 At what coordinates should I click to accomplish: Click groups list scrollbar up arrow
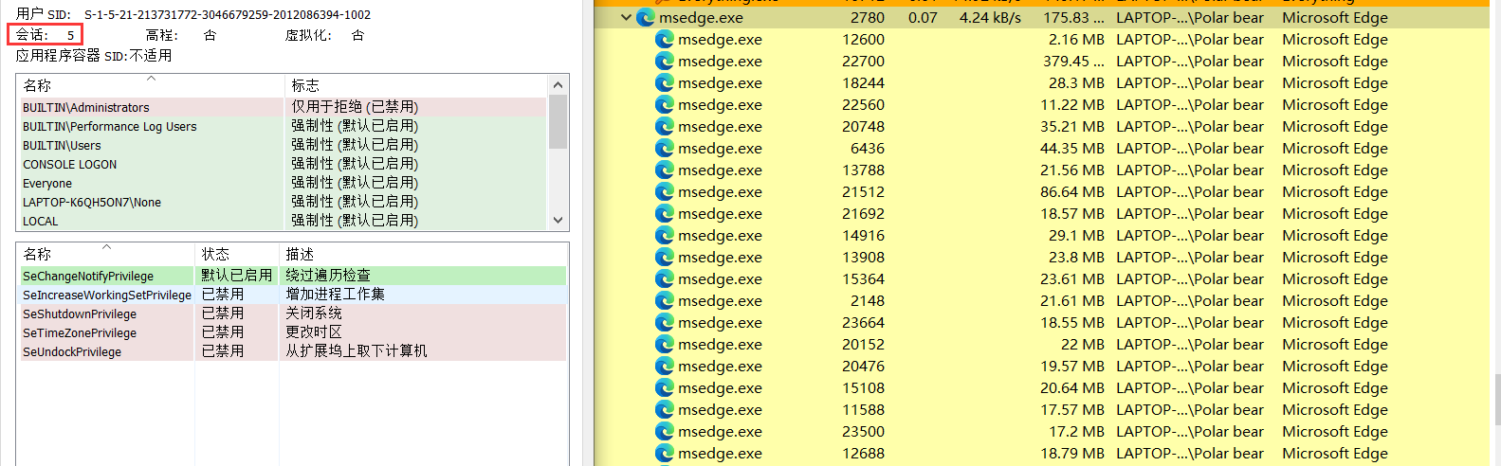coord(558,85)
